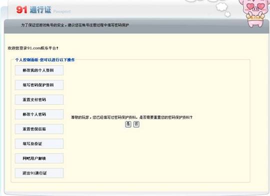Open 修改我的个人资料 panel option
270x196 pixels.
(39, 70)
